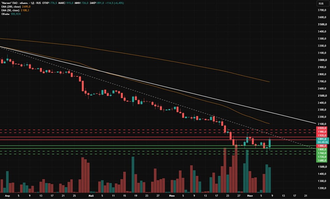Click the 1200,0 price scale label
The image size is (330, 199).
click(x=322, y=188)
